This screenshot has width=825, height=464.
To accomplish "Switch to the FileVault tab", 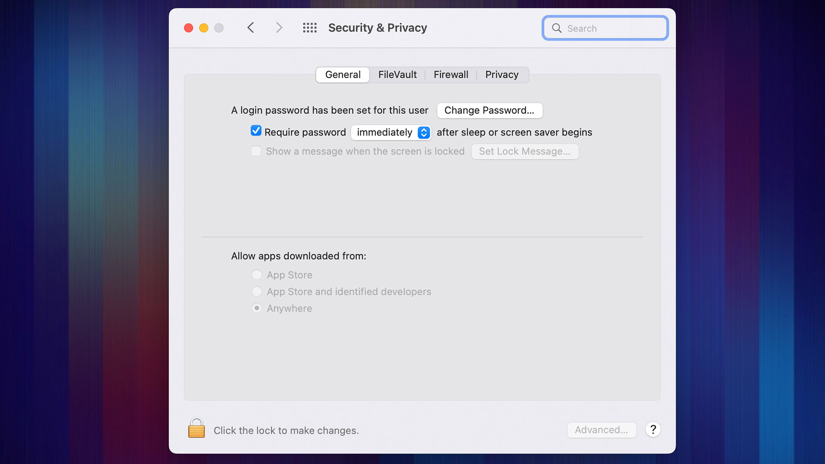I will click(397, 75).
